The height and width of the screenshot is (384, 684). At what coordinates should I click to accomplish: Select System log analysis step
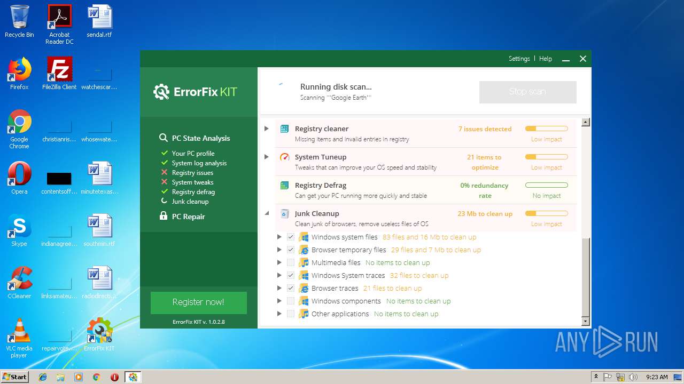[199, 163]
